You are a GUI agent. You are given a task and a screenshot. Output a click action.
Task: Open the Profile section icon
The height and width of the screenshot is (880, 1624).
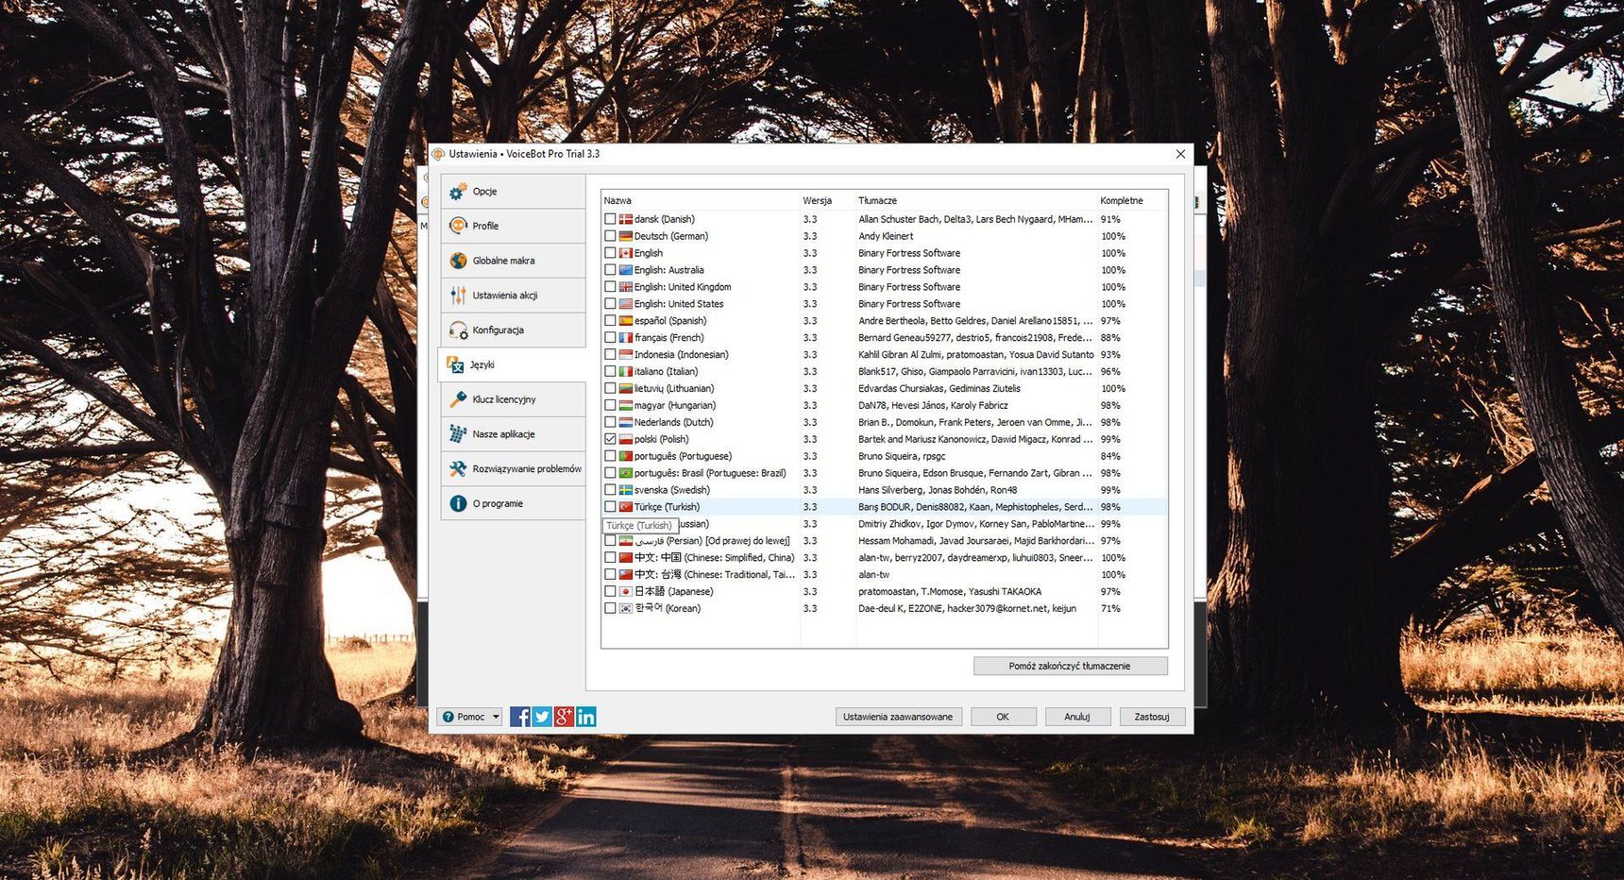tap(458, 226)
